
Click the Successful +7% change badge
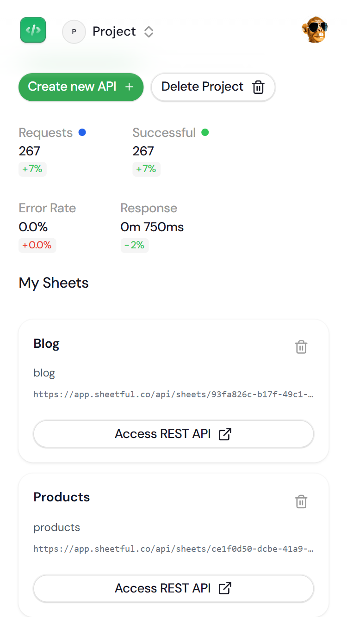coord(146,169)
